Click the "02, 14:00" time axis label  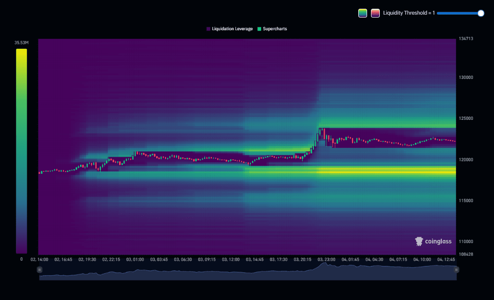point(39,260)
